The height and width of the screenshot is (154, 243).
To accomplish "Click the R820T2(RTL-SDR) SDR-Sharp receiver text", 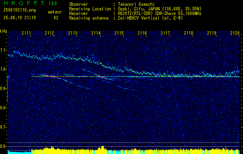I will pos(160,13).
